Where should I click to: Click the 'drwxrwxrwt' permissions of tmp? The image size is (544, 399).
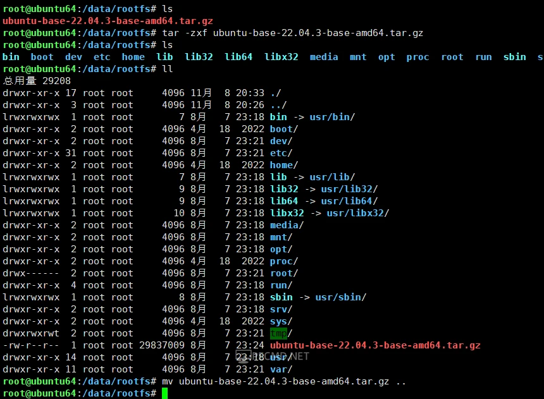[x=31, y=333]
